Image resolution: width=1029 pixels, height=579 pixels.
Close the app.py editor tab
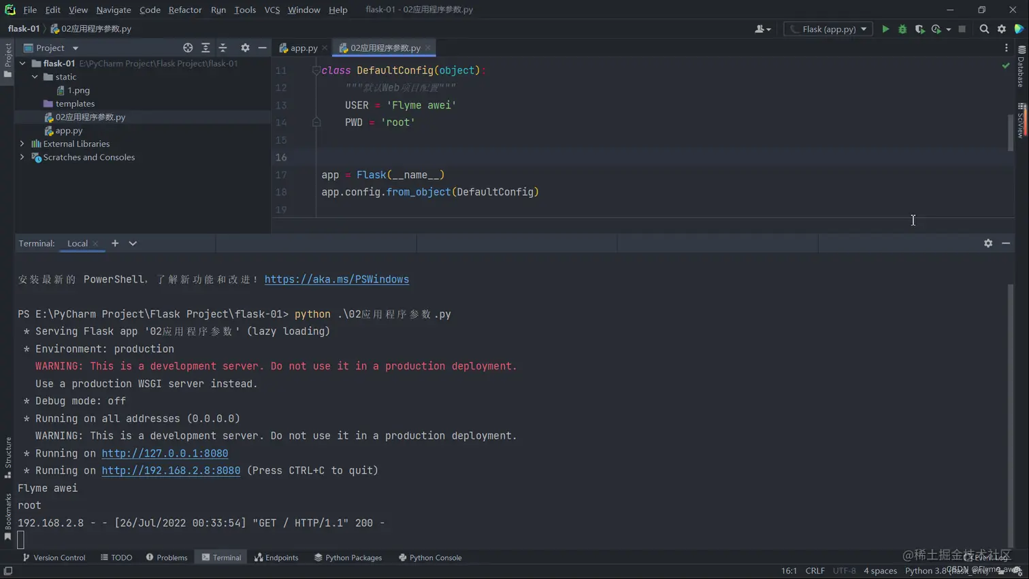coord(325,48)
